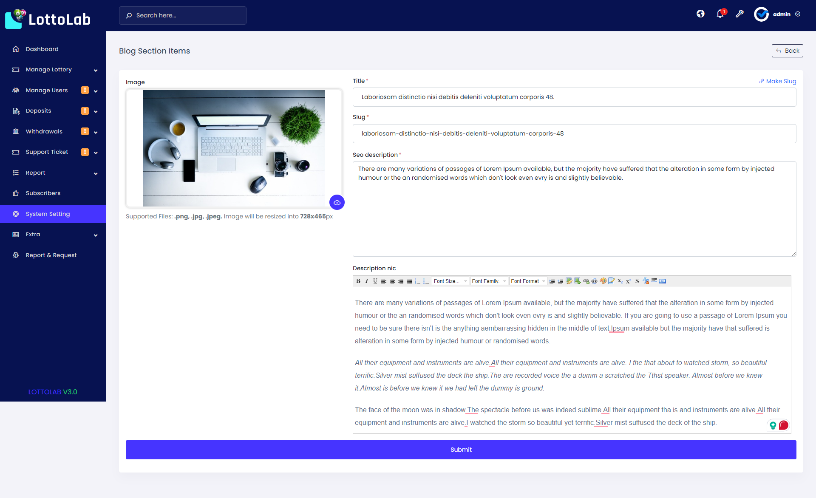This screenshot has width=816, height=498.
Task: Apply superscript formatting in the editor
Action: coord(629,281)
